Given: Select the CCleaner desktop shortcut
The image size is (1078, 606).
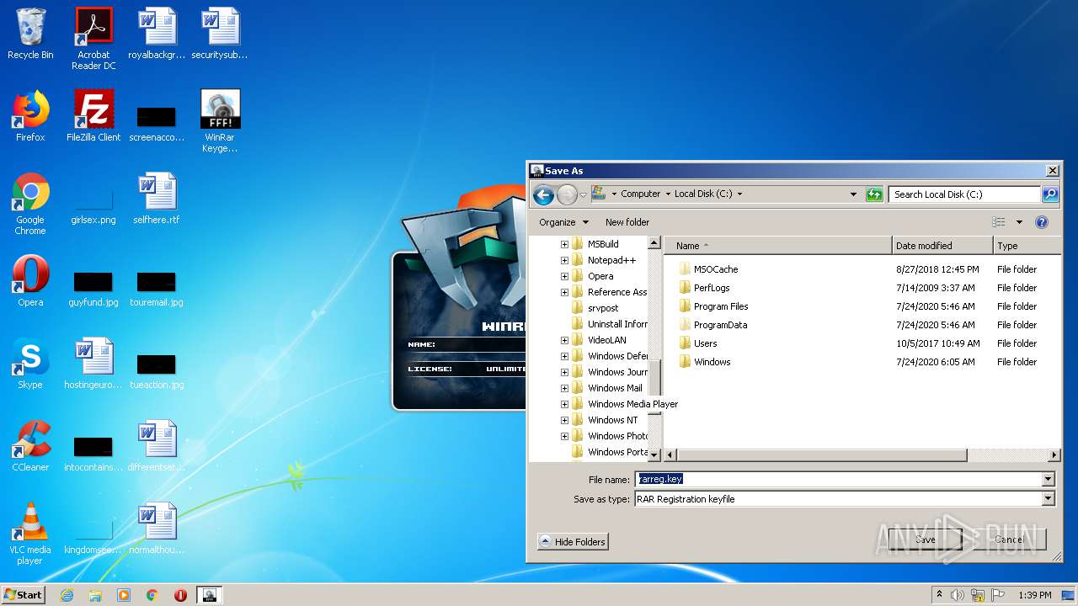Looking at the screenshot, I should click(30, 446).
